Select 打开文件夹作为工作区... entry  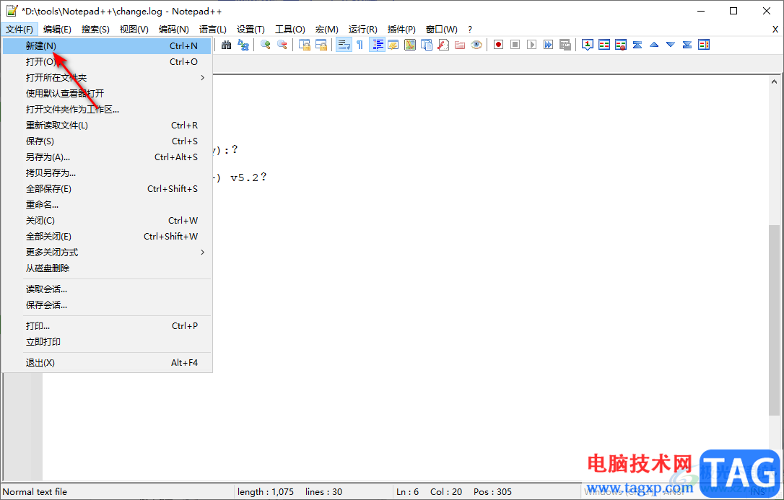(x=107, y=110)
